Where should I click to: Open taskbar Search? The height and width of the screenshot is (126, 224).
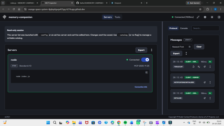point(54,123)
